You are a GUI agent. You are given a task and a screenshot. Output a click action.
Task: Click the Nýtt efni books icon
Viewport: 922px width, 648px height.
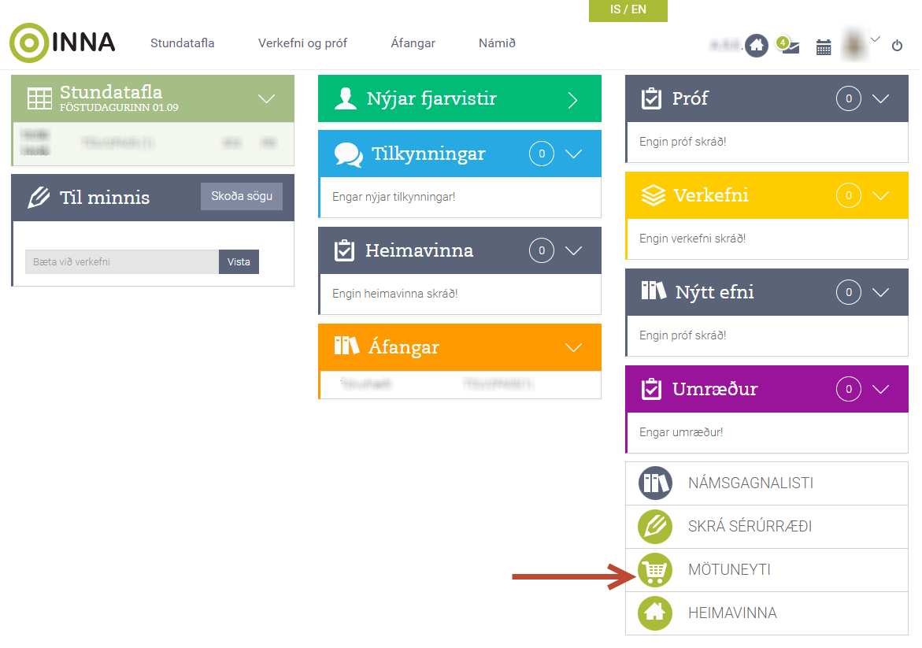[x=654, y=291]
